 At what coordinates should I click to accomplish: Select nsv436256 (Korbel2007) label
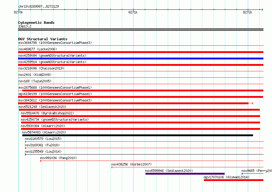point(131,164)
